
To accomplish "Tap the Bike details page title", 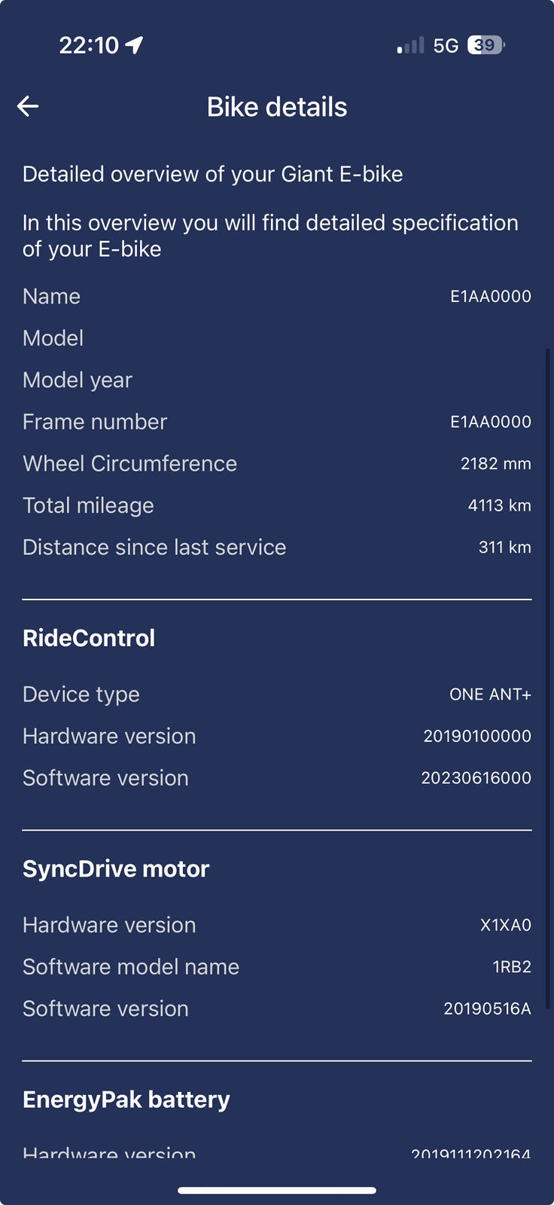I will click(277, 107).
